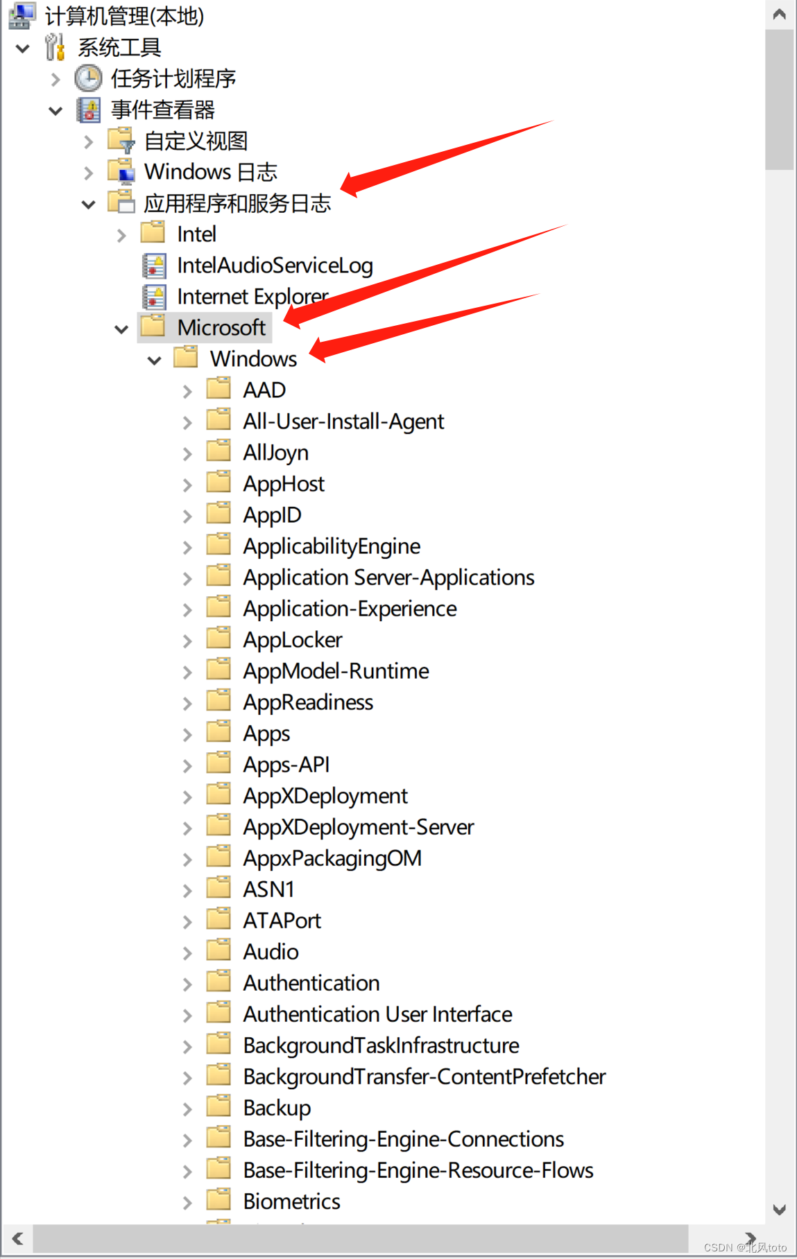
Task: Click the 计算机管理(本地) computer icon
Action: (x=22, y=15)
